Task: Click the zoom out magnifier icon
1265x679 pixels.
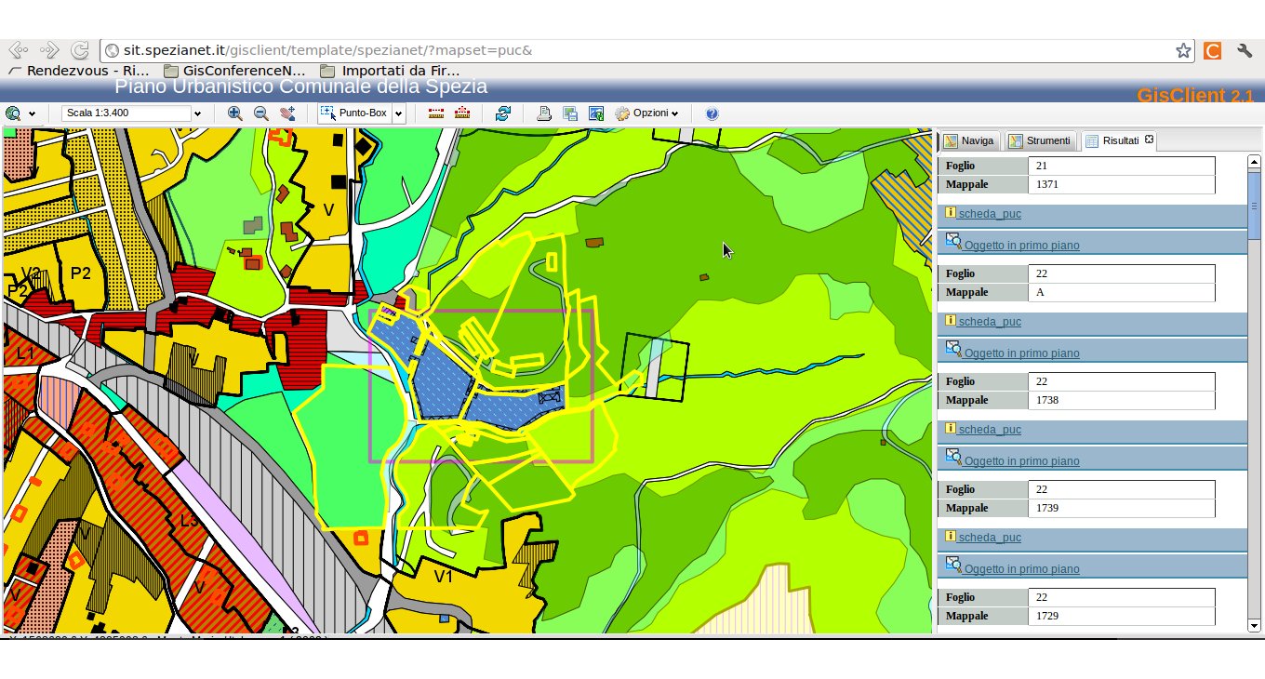Action: click(261, 113)
